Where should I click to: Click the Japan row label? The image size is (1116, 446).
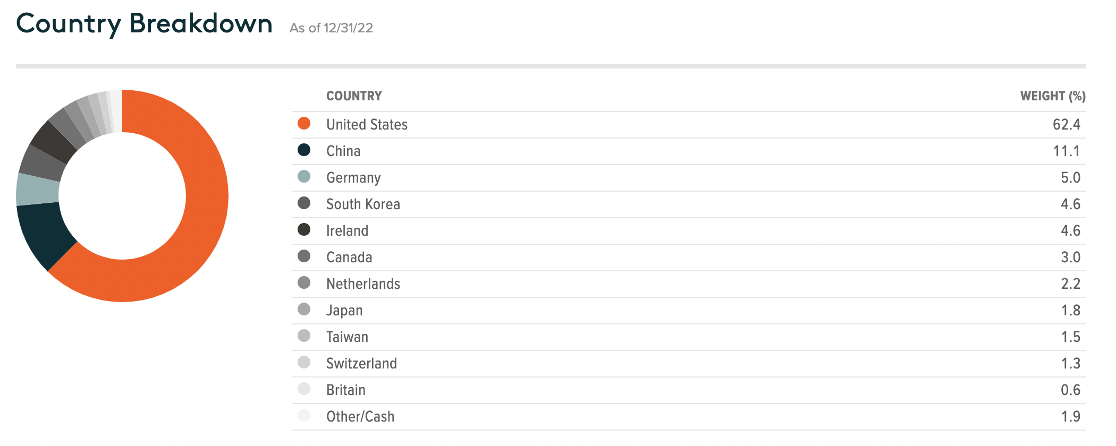(x=344, y=311)
